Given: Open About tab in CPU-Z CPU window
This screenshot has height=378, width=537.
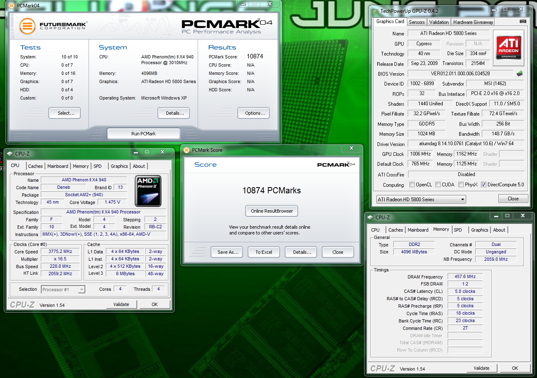Looking at the screenshot, I should (x=139, y=166).
